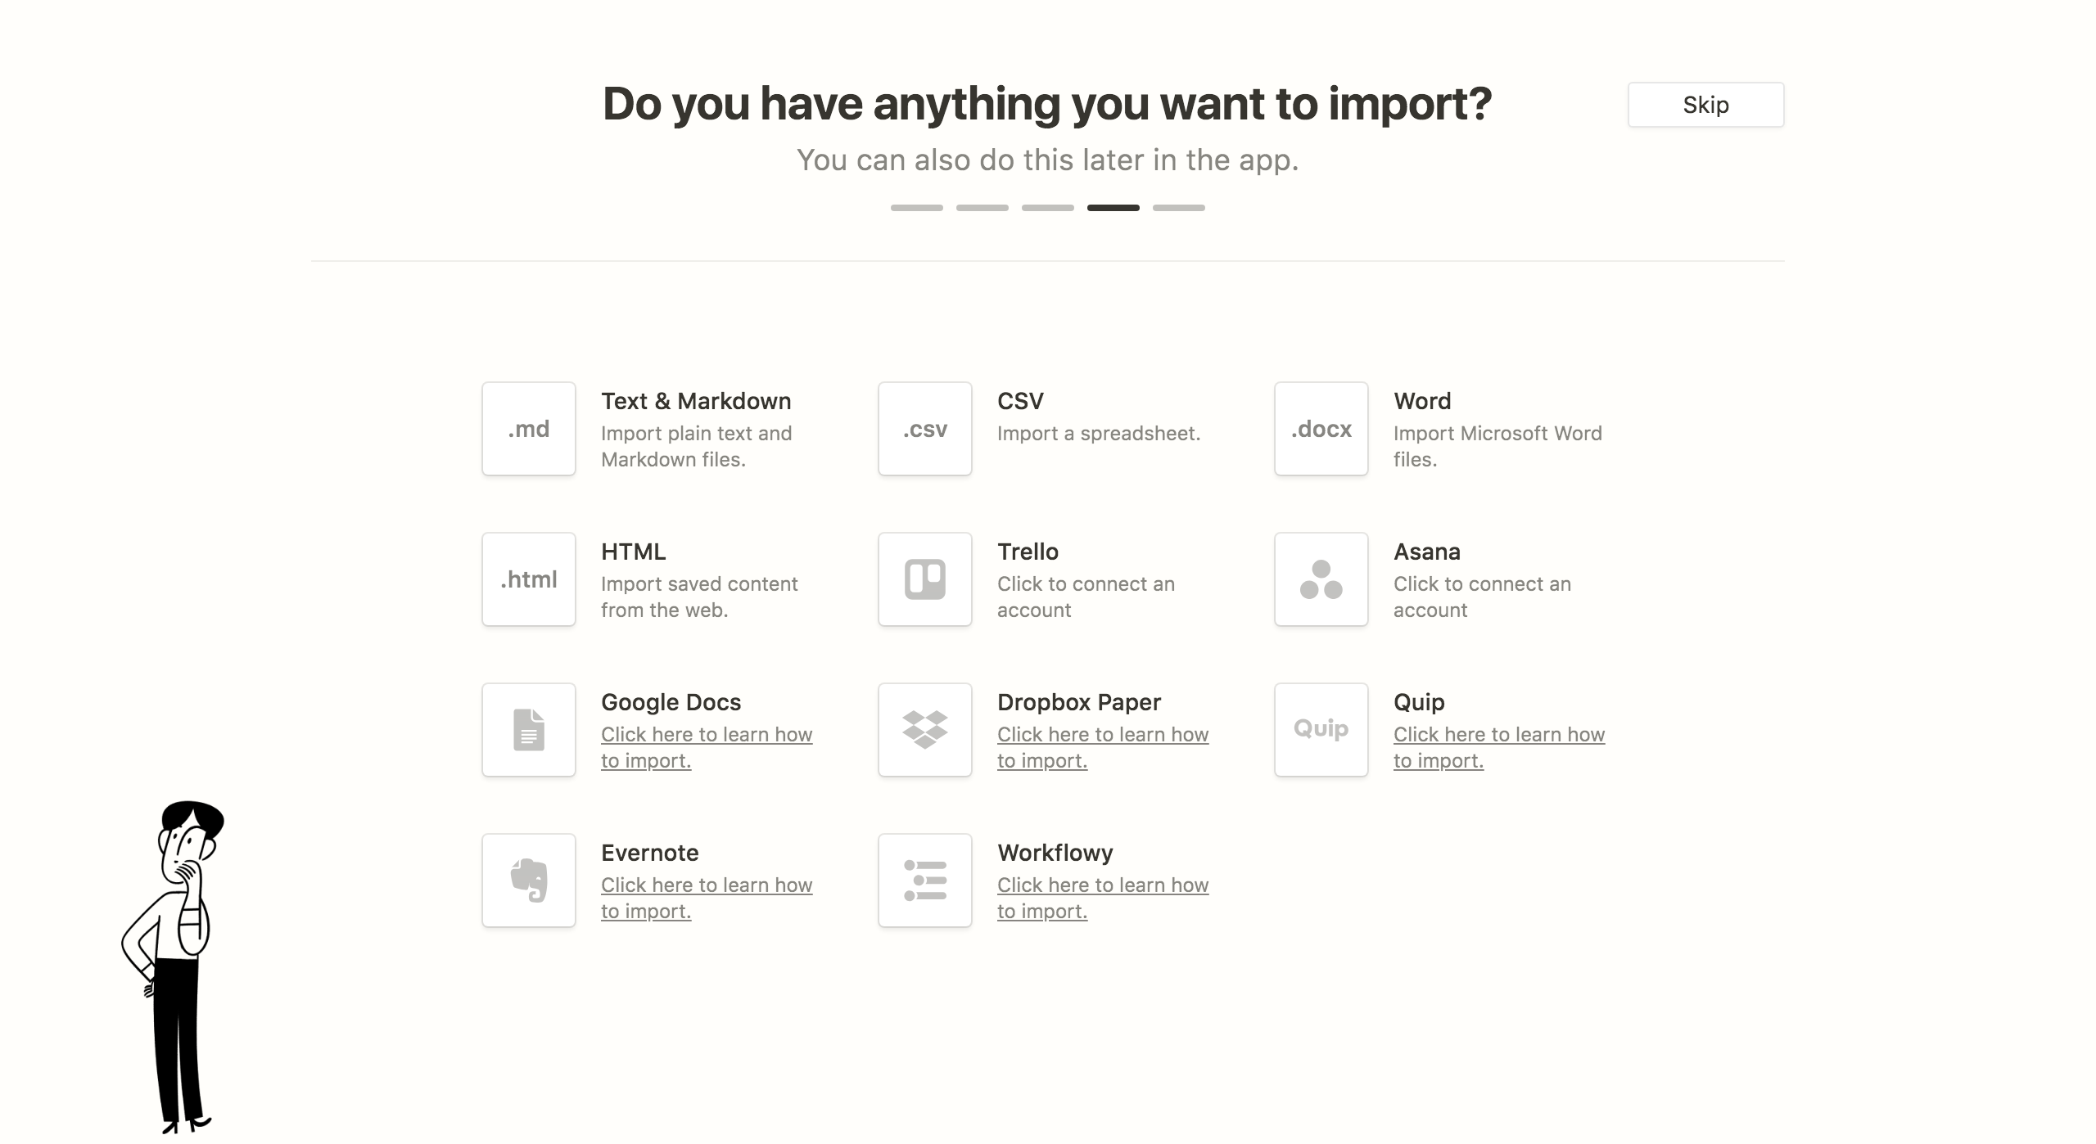
Task: Open Google Docs import instructions link
Action: click(707, 747)
